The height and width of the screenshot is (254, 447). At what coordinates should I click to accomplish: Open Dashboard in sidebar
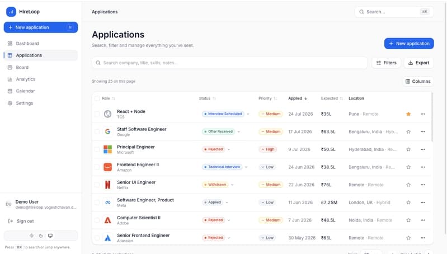pos(40,43)
